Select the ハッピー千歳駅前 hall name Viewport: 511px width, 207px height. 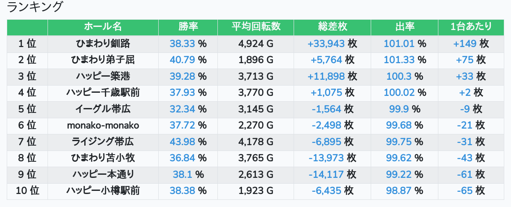tap(103, 93)
